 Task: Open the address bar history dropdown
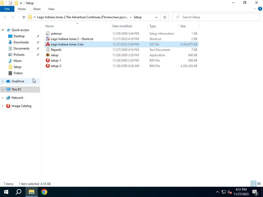pos(156,17)
